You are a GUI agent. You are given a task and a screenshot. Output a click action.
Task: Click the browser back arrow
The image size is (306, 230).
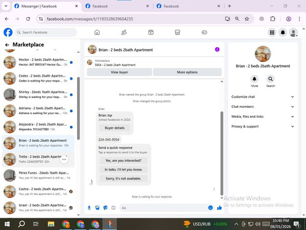[7, 19]
